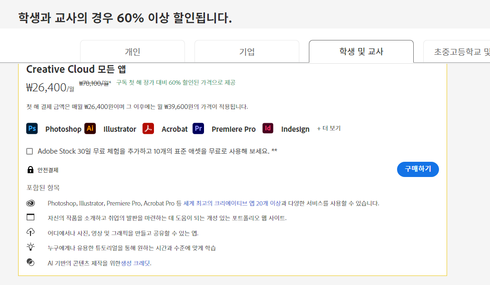Screen dimensions: 490x285
Task: Switch to the 개인 tab
Action: [x=133, y=51]
